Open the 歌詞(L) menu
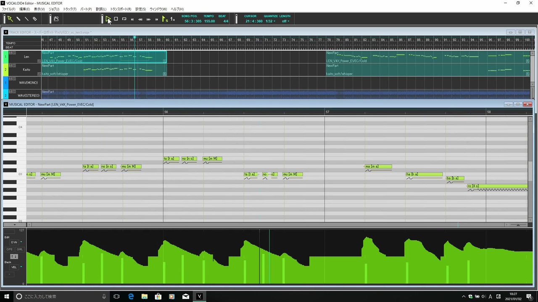 (101, 9)
